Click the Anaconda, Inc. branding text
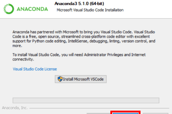The width and height of the screenshot is (172, 114). click(15, 108)
